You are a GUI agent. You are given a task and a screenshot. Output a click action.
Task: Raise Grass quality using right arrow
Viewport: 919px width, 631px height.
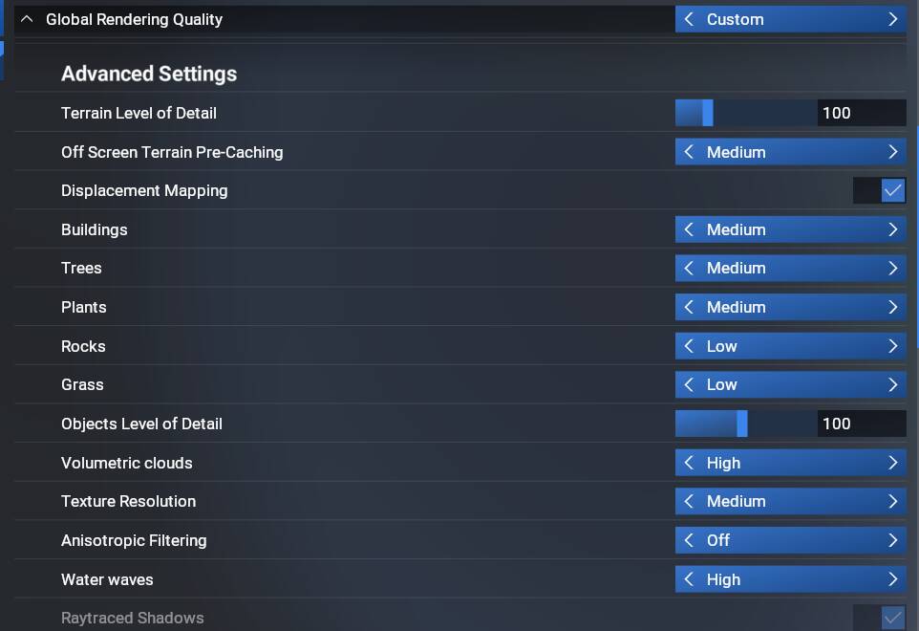click(892, 384)
